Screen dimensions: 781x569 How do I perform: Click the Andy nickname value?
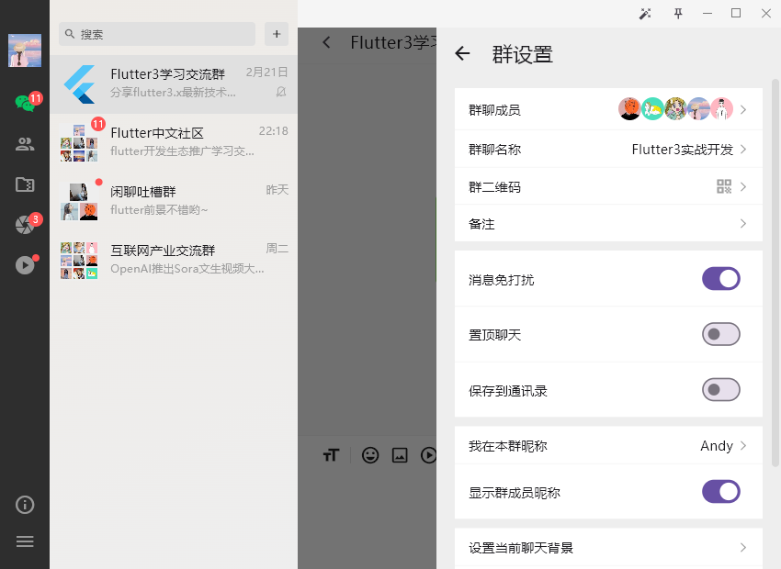click(x=717, y=446)
